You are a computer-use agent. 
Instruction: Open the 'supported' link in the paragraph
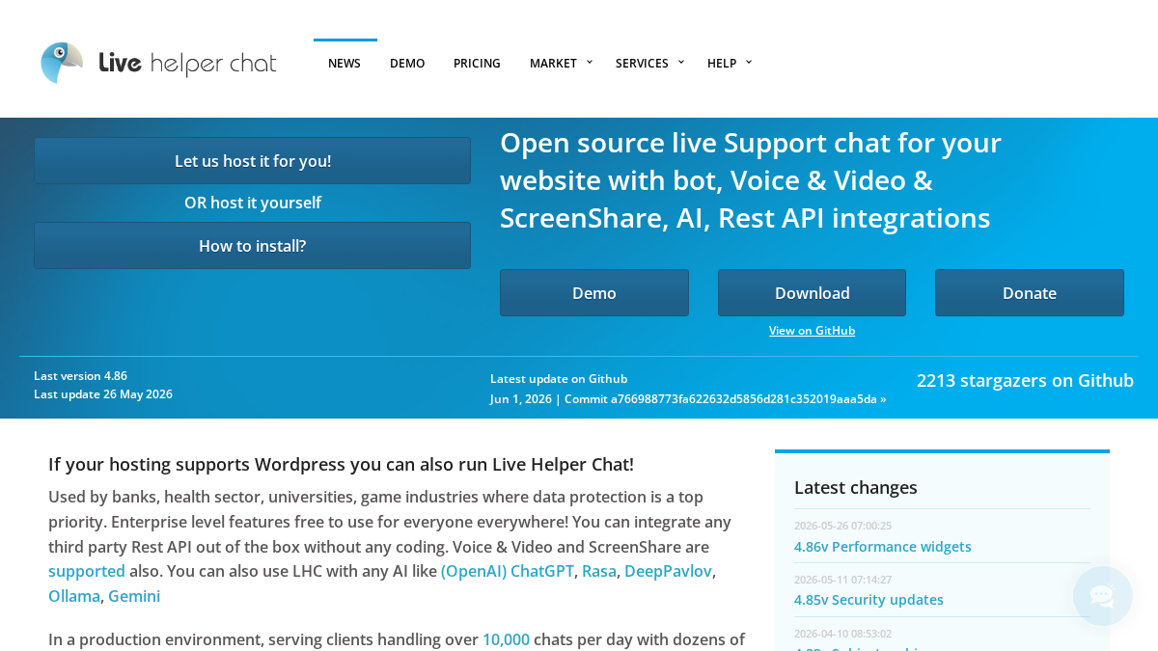point(87,571)
